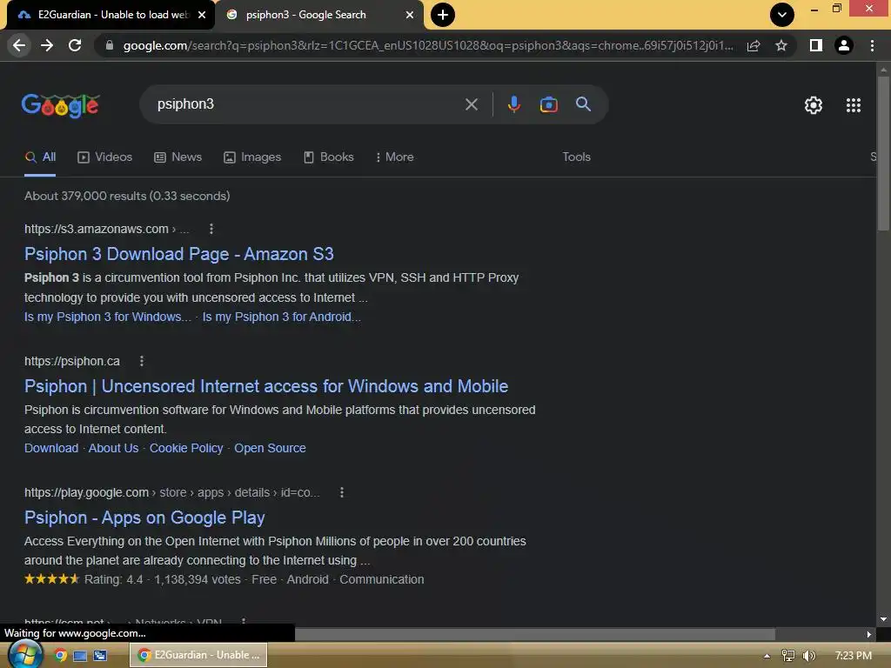Switch to Videos results
The height and width of the screenshot is (668, 891).
[105, 157]
